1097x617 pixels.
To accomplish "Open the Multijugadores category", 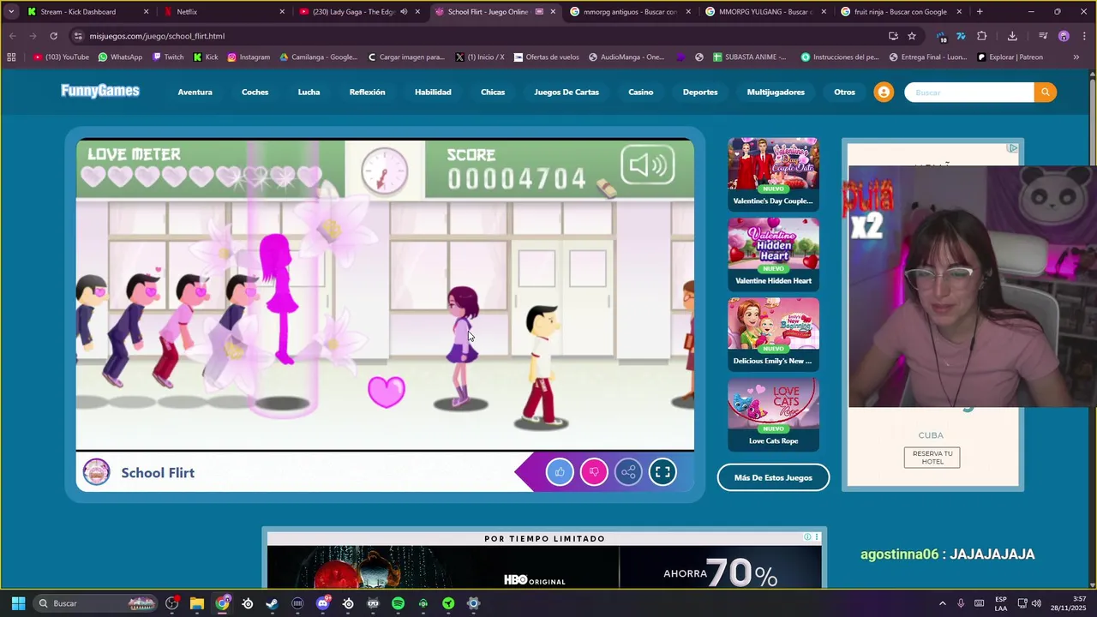I will tap(776, 92).
